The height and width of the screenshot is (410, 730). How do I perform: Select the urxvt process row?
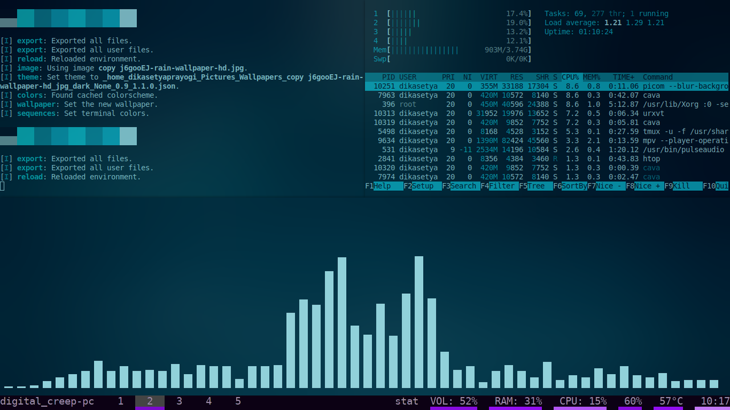coord(547,113)
